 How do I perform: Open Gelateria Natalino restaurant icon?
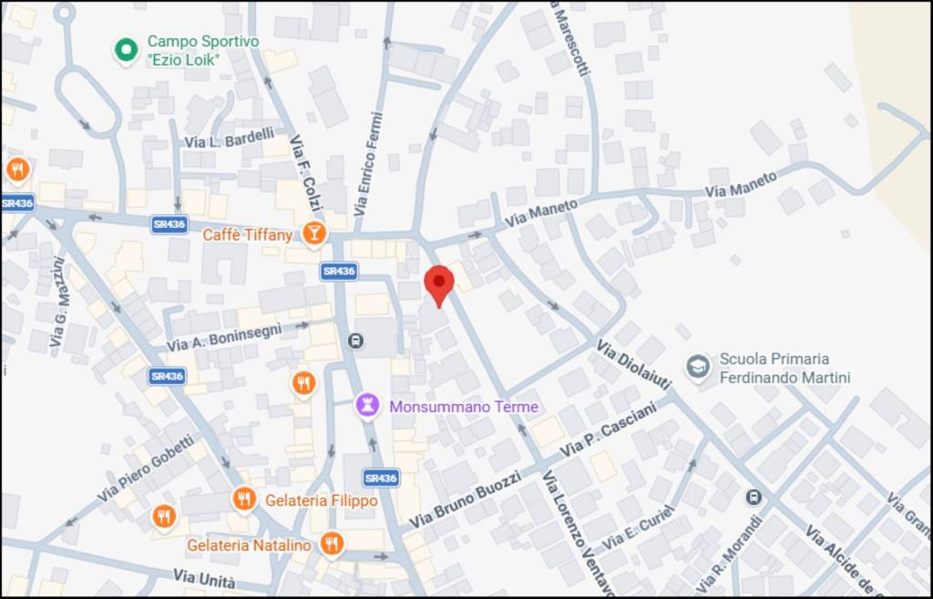331,543
